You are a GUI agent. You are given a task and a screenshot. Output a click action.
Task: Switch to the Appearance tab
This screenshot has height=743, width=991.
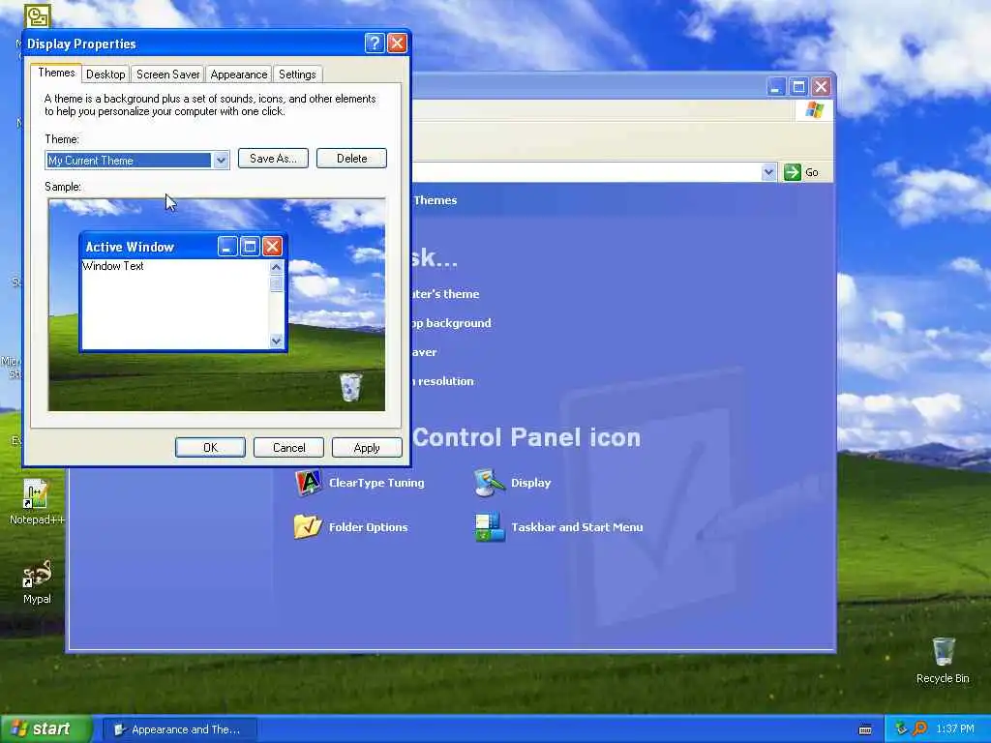[239, 74]
